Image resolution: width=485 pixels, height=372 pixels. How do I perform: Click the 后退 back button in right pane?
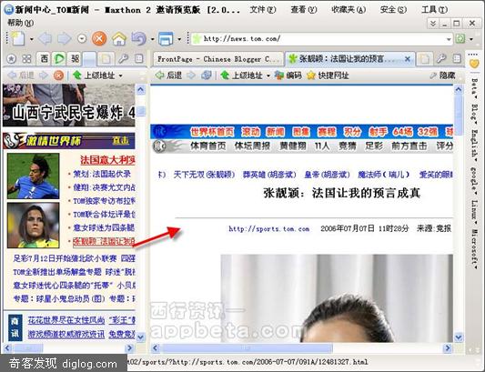[168, 75]
